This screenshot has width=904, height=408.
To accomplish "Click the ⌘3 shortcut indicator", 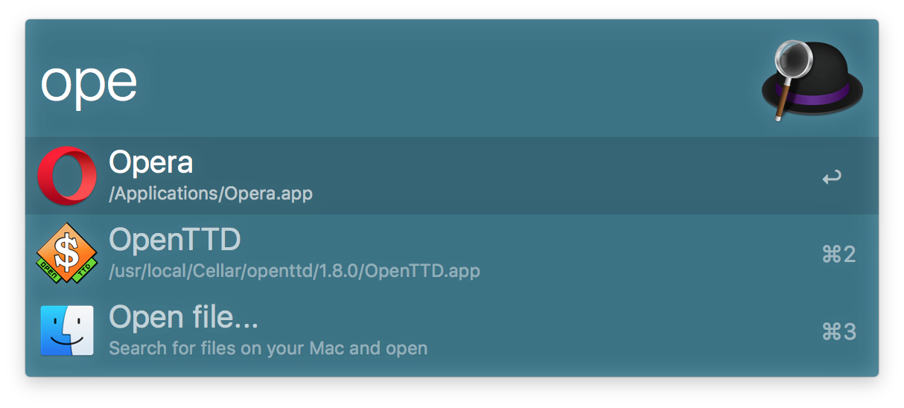I will [838, 331].
